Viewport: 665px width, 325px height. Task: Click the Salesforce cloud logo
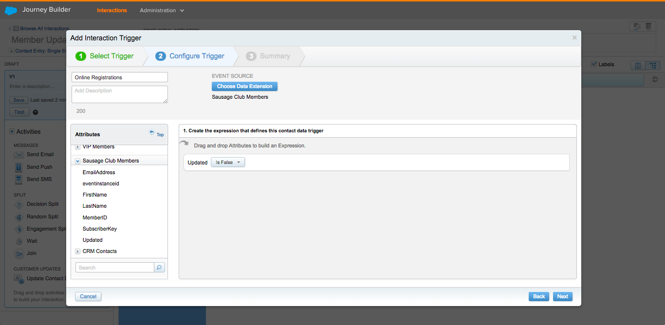[x=11, y=10]
